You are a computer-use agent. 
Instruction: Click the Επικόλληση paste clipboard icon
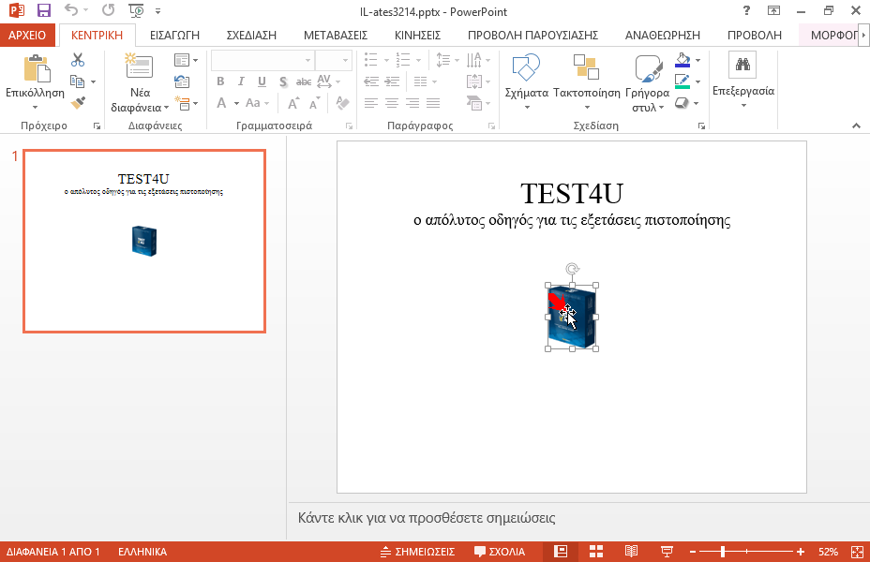tap(37, 68)
